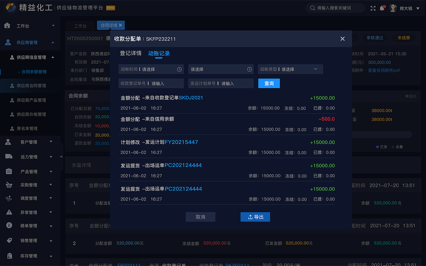
Task: Open the SKDJ2021 receipt registration link
Action: click(191, 98)
